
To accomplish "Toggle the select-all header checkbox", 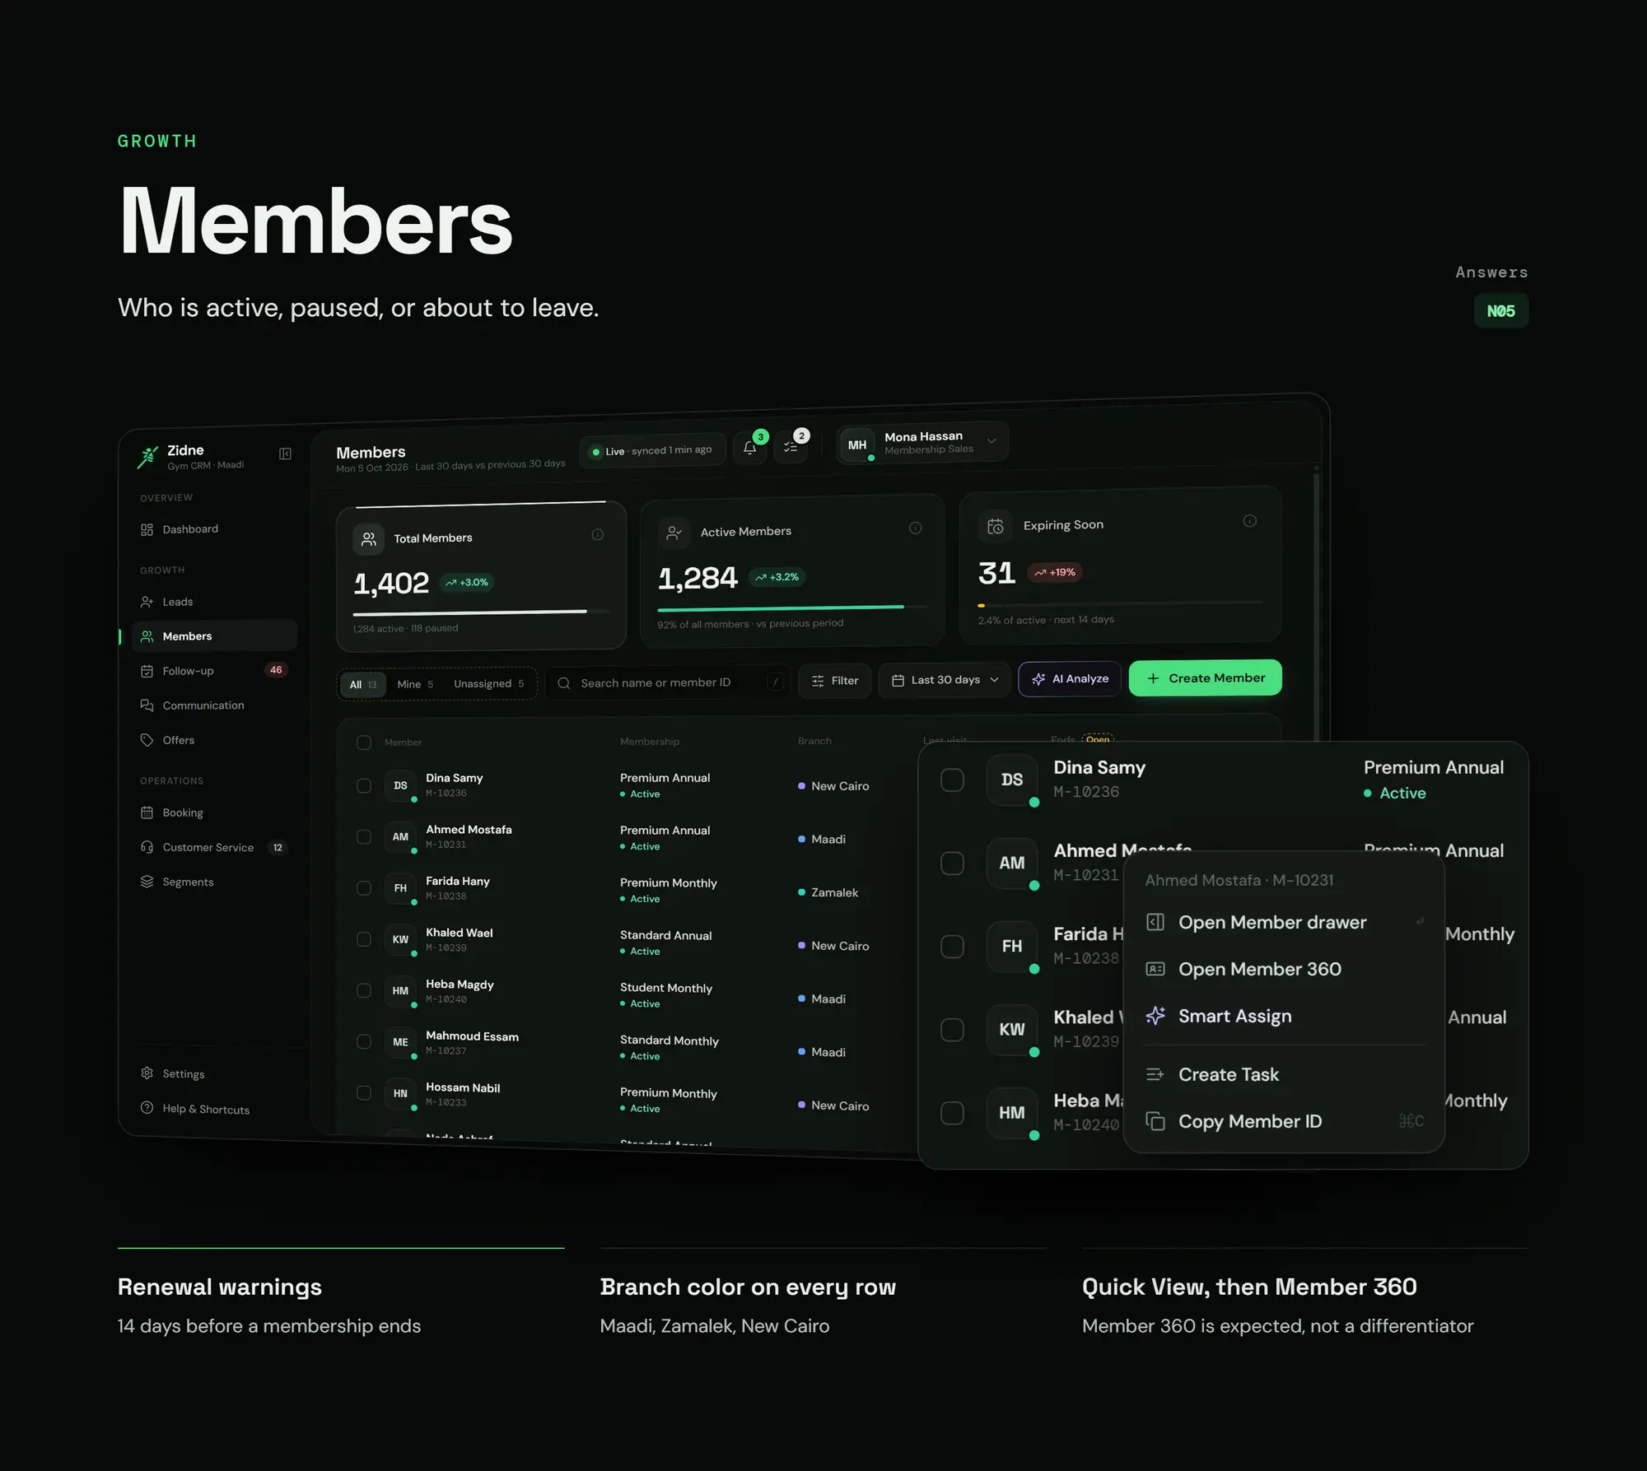I will (x=364, y=742).
